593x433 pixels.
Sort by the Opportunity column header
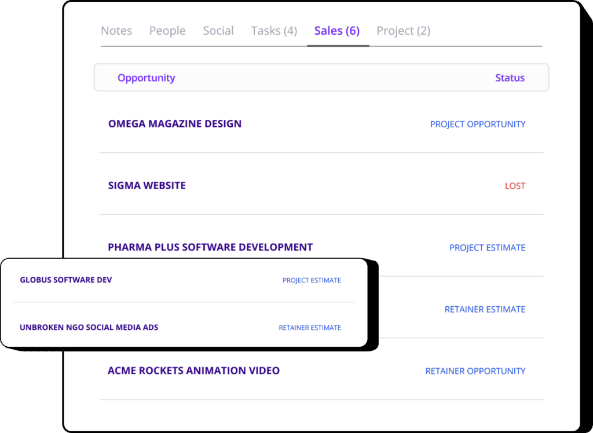click(146, 78)
